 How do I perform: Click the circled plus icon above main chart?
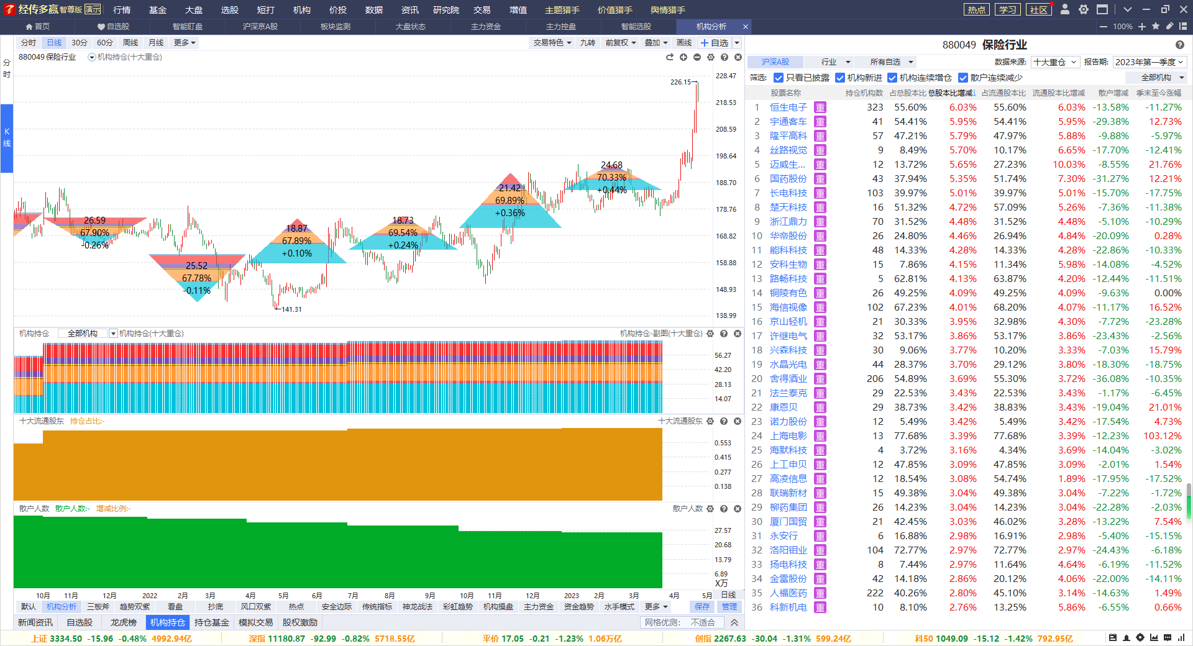pos(683,57)
